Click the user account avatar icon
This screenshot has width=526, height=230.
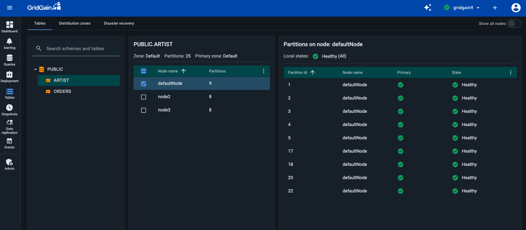(x=516, y=8)
